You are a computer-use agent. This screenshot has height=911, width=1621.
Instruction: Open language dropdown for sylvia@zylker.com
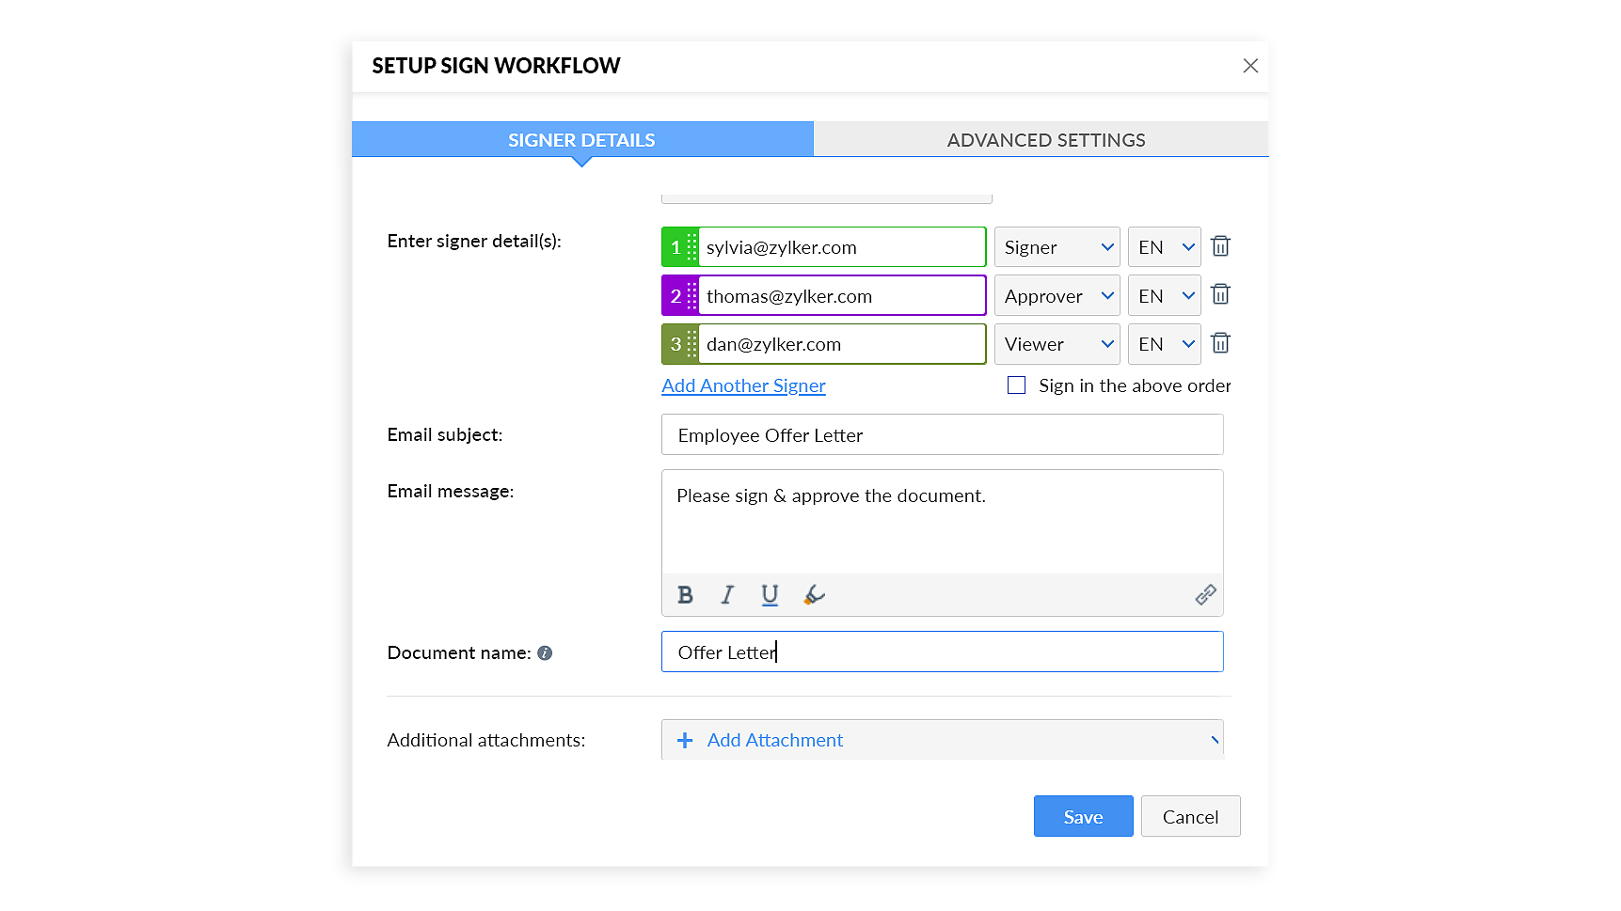click(x=1164, y=247)
